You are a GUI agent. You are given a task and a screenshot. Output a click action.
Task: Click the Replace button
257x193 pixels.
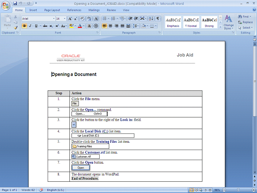coord(245,22)
